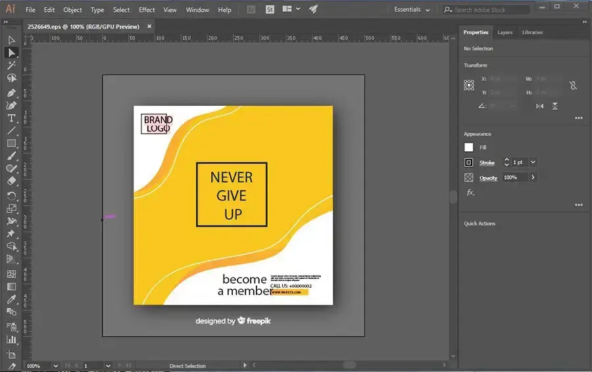Open the zoom level dropdown
This screenshot has height=372, width=592.
tap(55, 365)
